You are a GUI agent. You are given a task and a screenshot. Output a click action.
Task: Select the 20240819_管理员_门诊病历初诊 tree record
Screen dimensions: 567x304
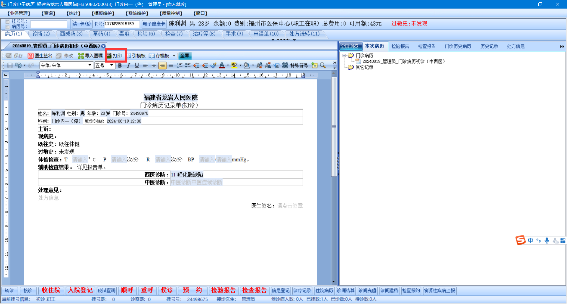[x=404, y=61]
